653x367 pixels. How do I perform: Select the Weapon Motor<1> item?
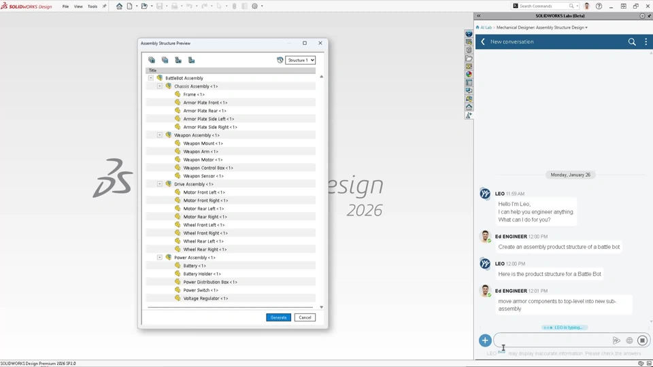203,160
